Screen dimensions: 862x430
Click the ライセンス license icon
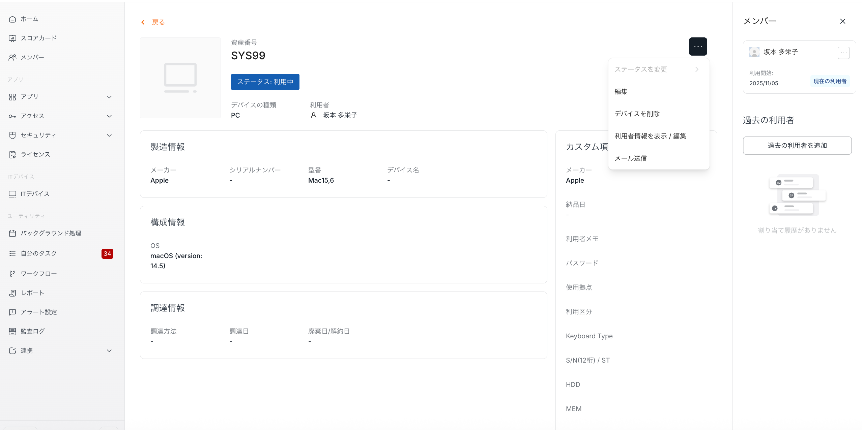pyautogui.click(x=12, y=155)
